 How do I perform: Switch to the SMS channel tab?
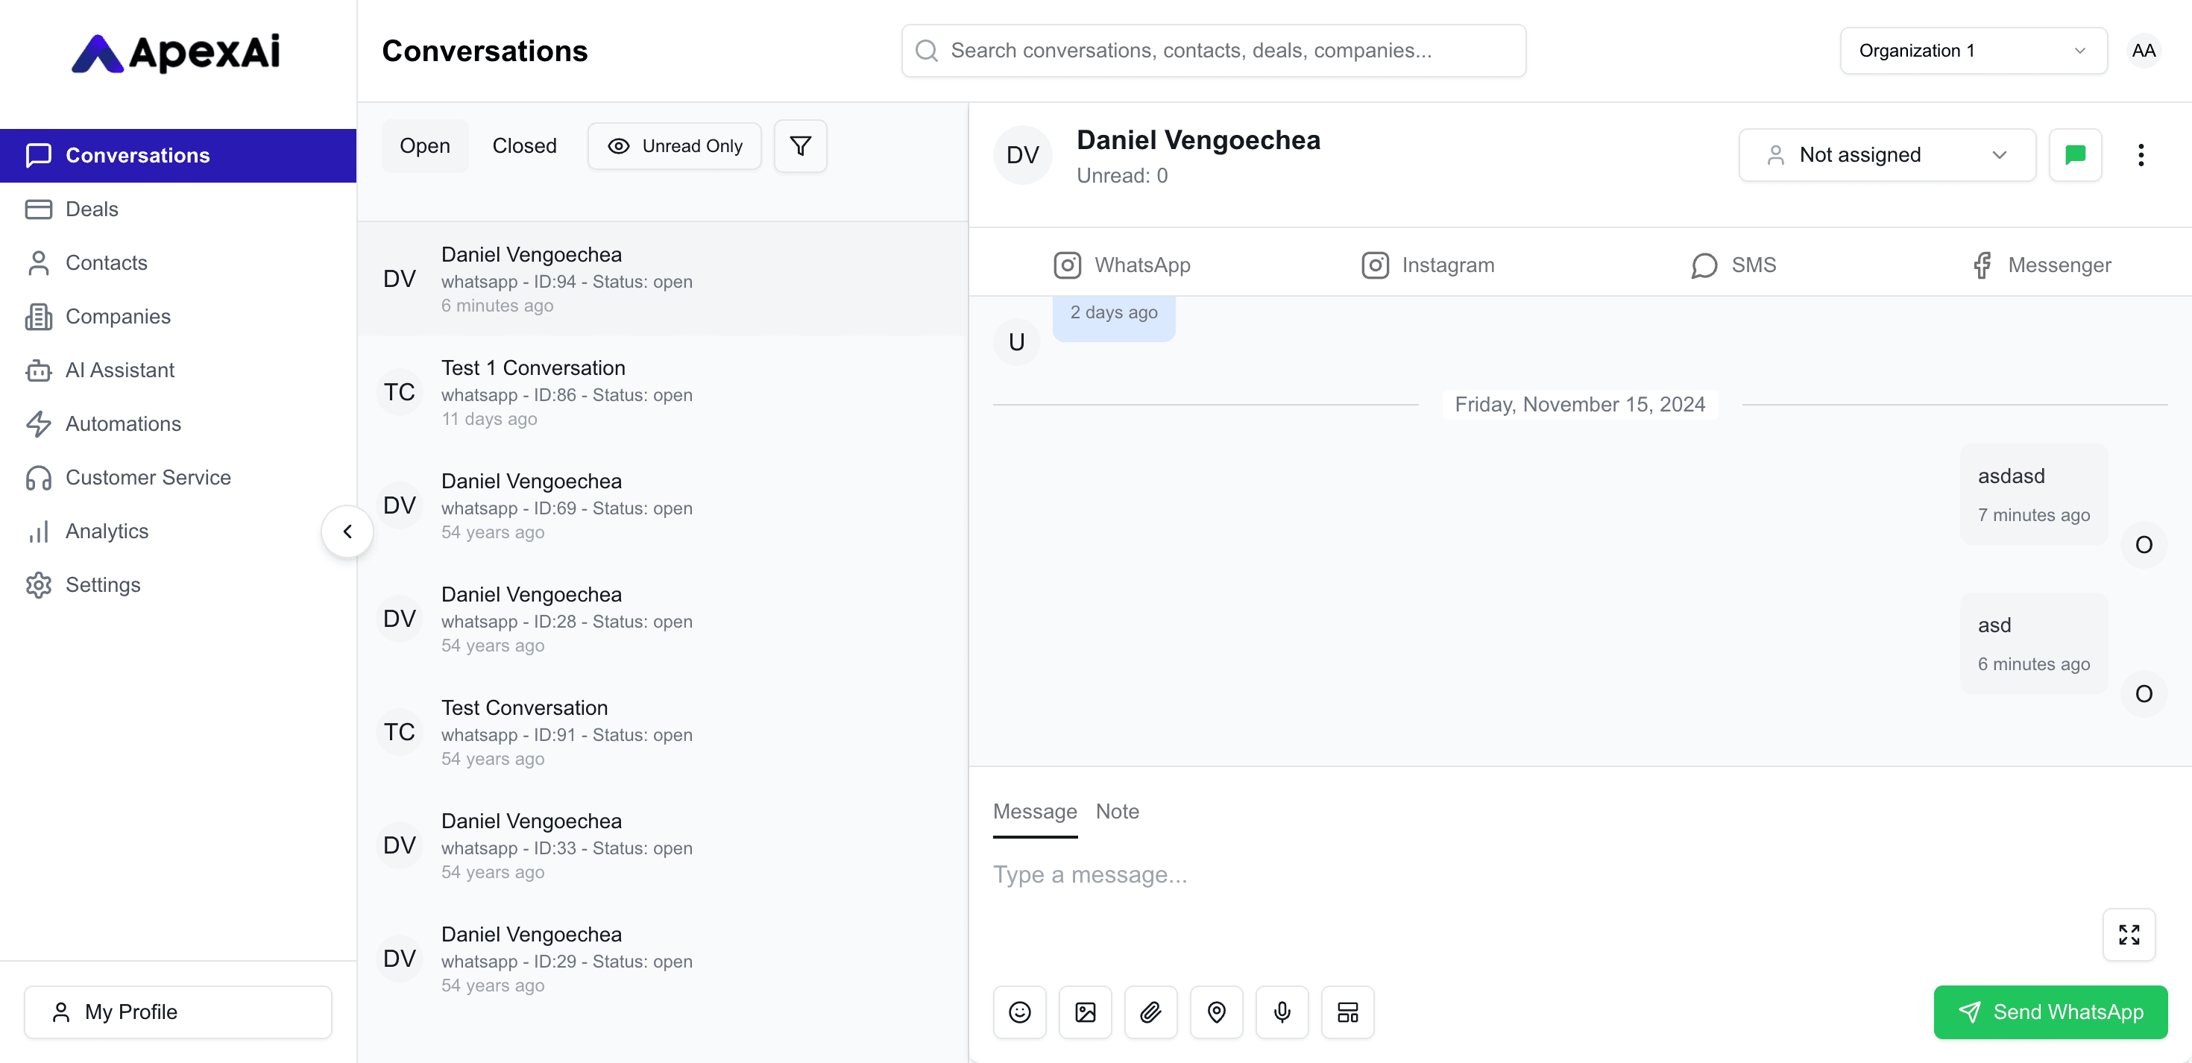point(1734,265)
